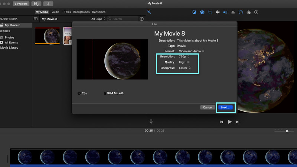This screenshot has width=297, height=167.
Task: Select My Movie 8 in sidebar
Action: [x=16, y=25]
